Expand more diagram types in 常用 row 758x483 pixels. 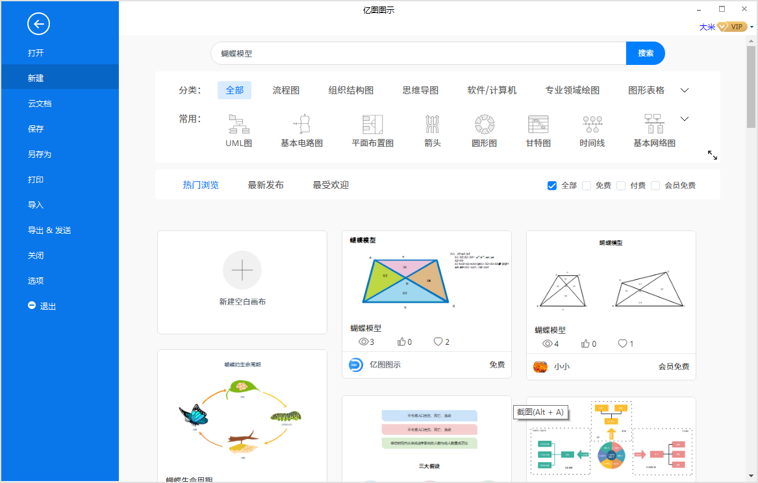[684, 119]
